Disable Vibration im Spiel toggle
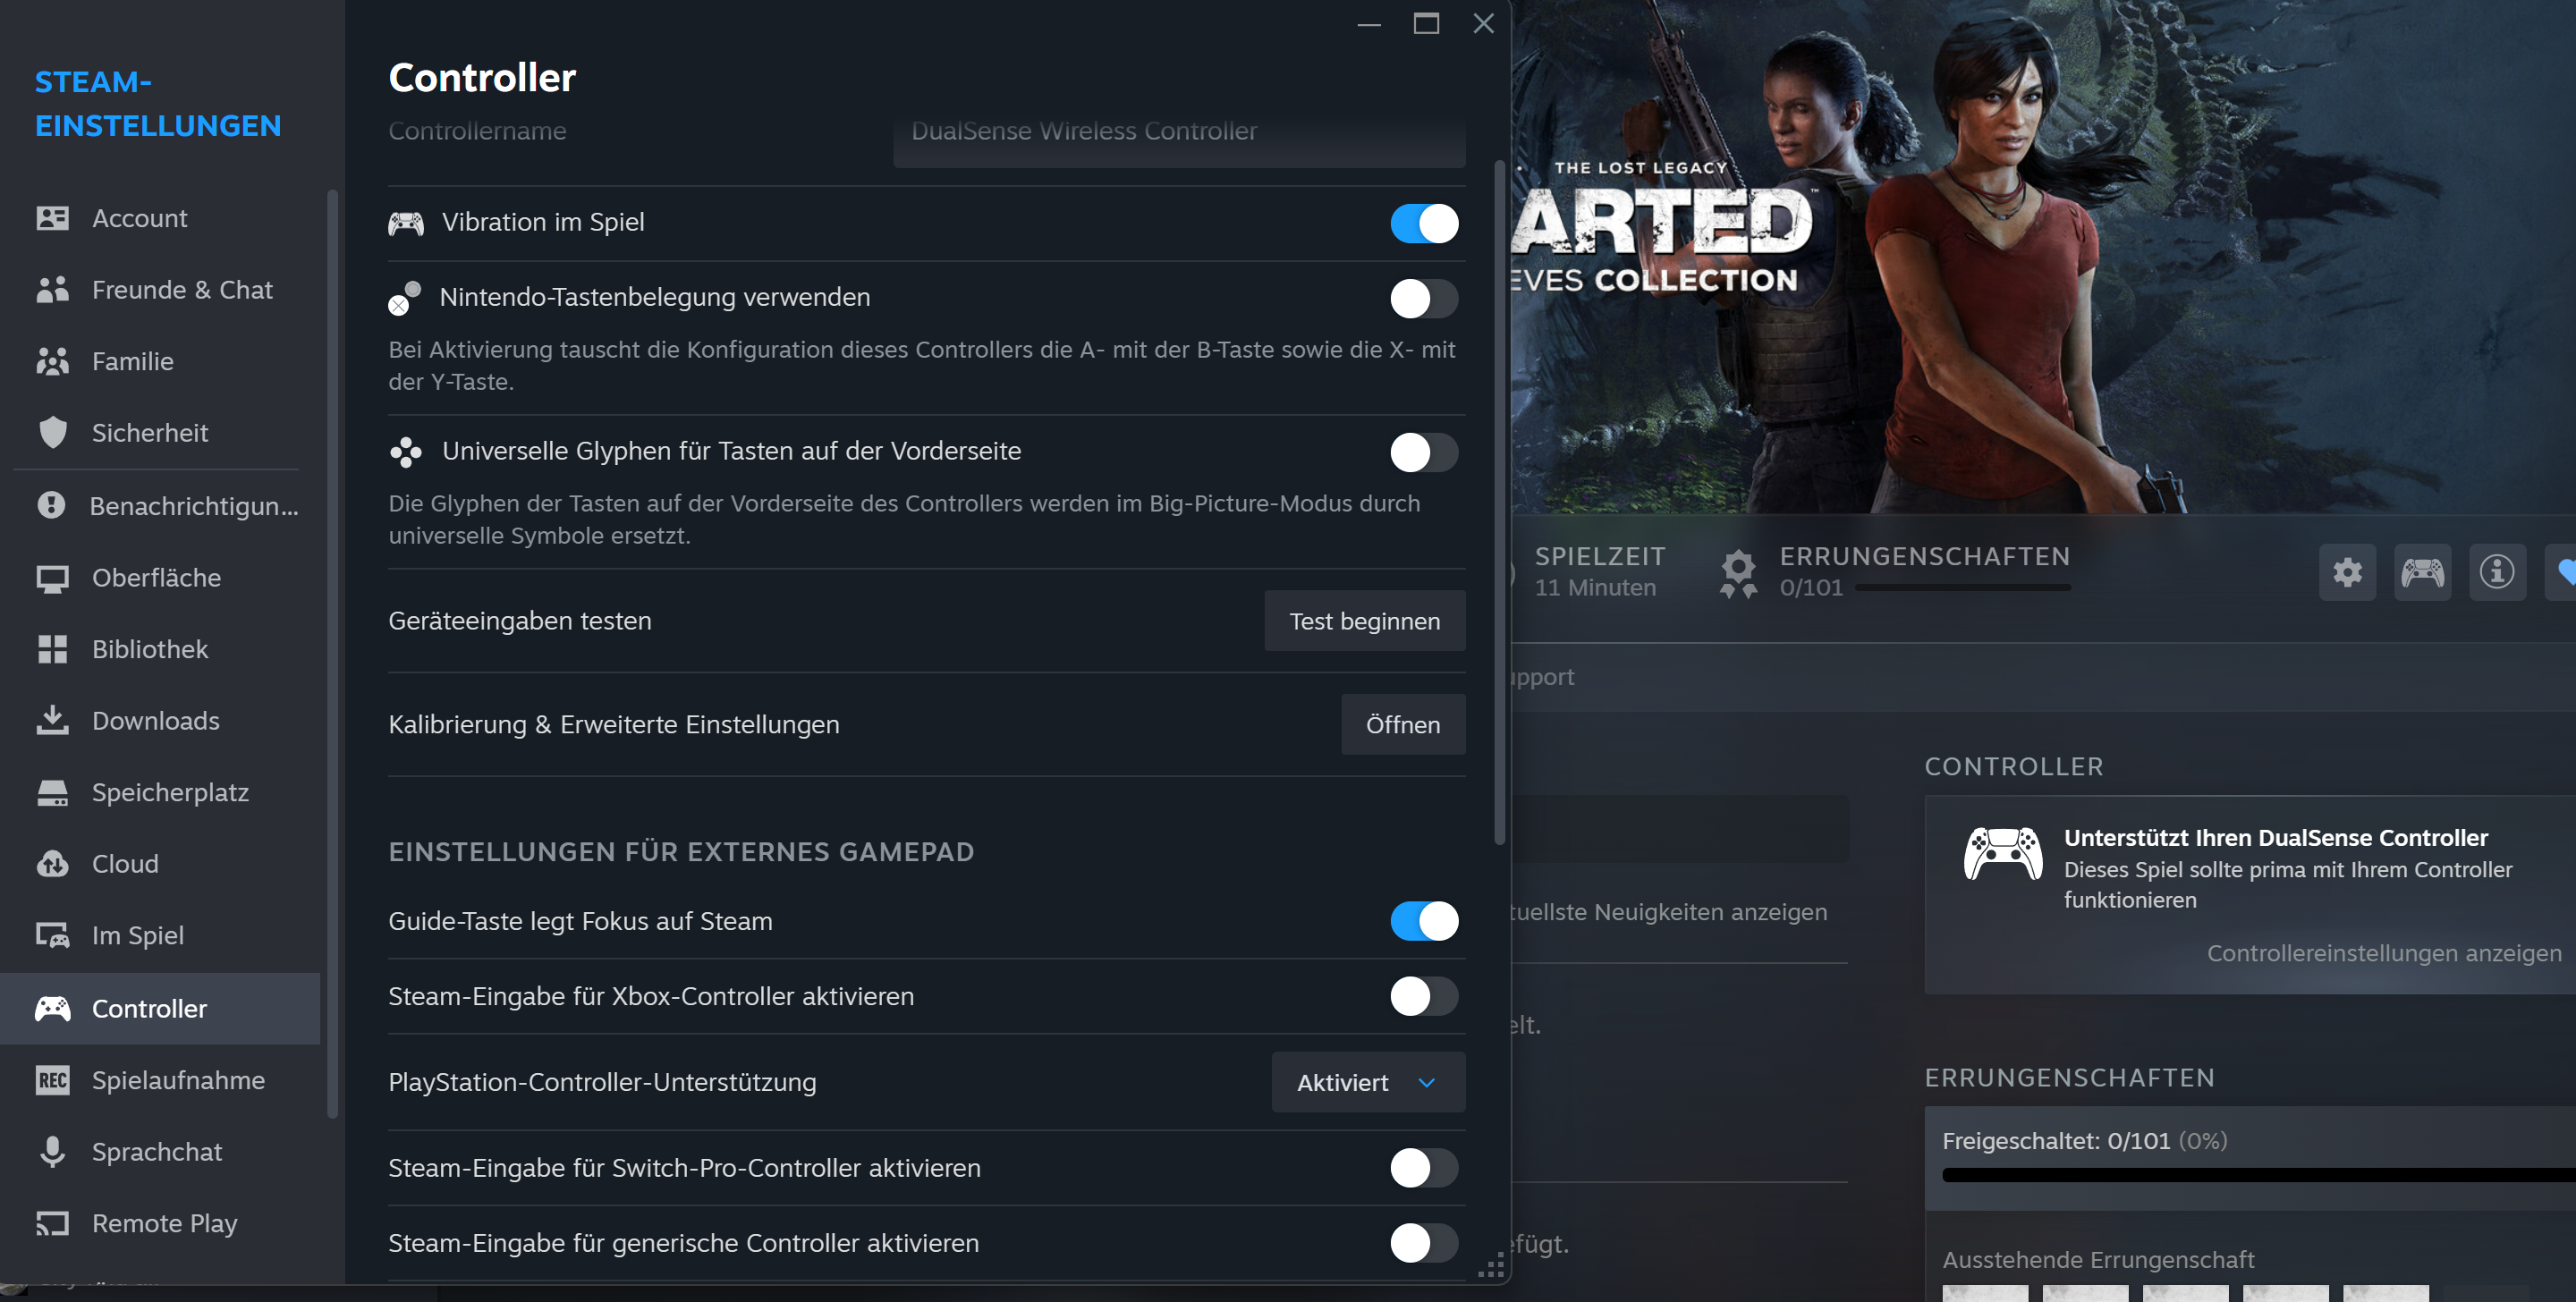2576x1302 pixels. click(x=1423, y=223)
